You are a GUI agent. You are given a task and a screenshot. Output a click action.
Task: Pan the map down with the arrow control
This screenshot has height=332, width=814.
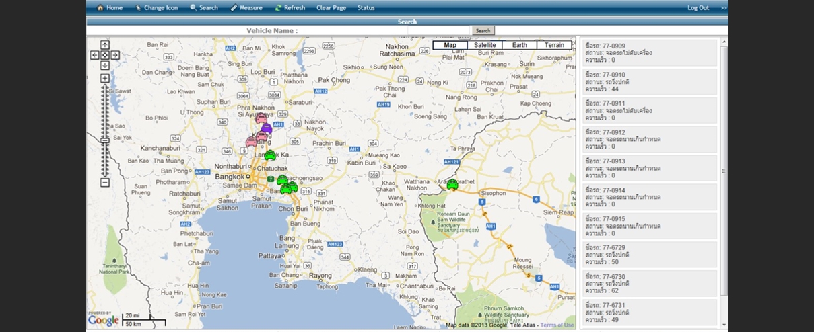(105, 65)
